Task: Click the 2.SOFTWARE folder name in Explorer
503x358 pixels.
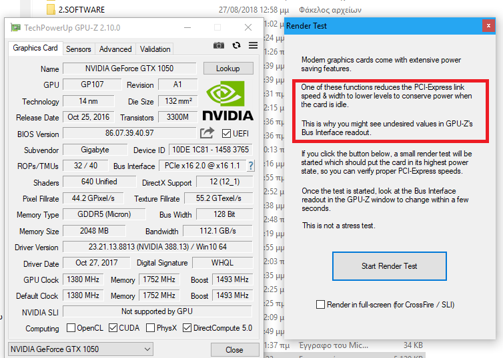Action: [82, 9]
